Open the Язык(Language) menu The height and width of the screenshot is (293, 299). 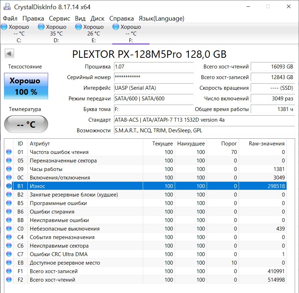[x=161, y=18]
